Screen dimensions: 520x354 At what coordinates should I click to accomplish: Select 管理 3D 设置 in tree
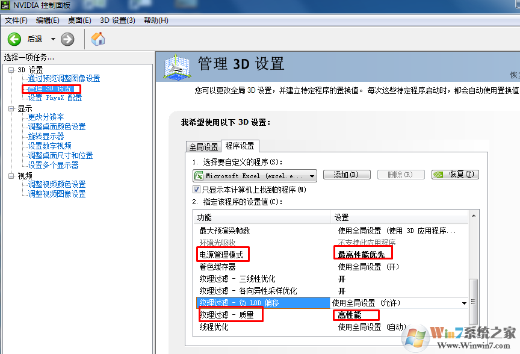[50, 88]
